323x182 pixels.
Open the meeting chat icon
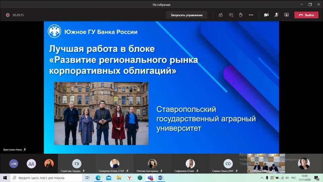pos(231,15)
